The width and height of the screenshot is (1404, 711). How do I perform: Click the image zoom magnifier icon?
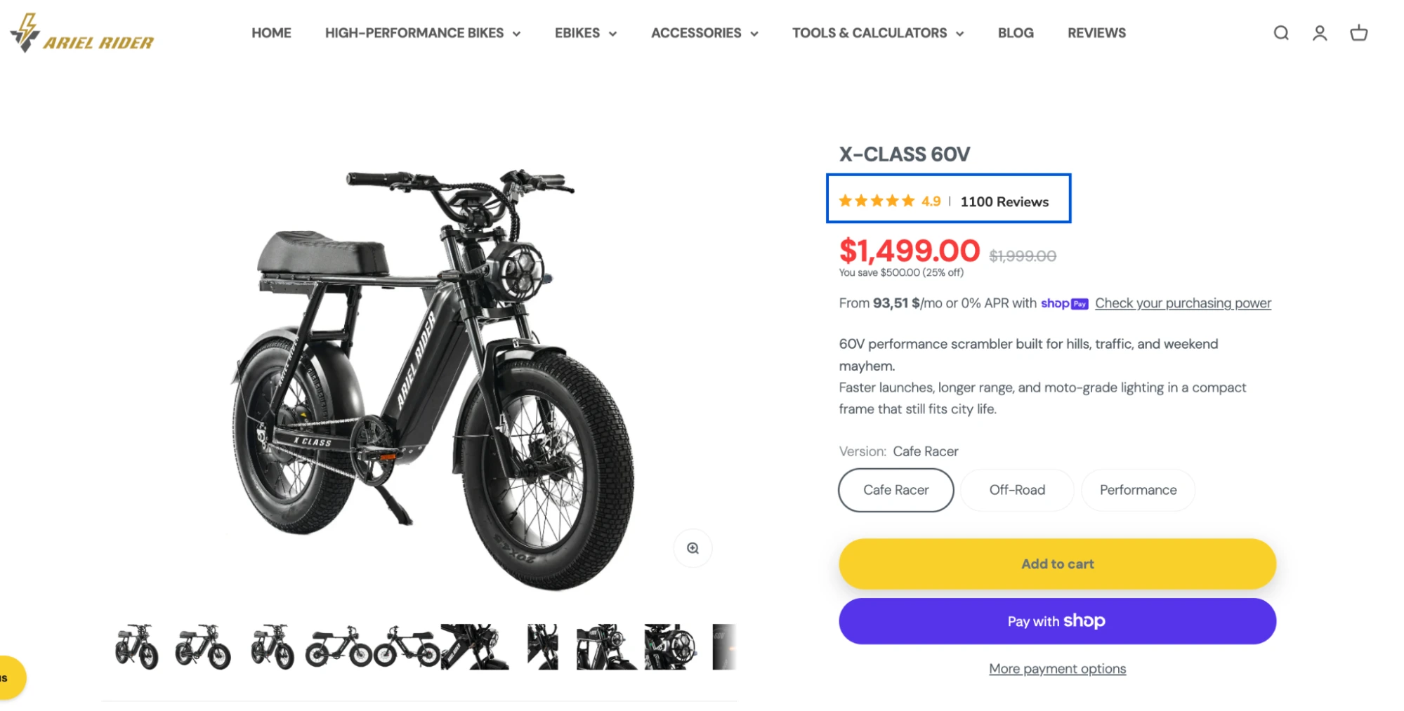point(693,548)
